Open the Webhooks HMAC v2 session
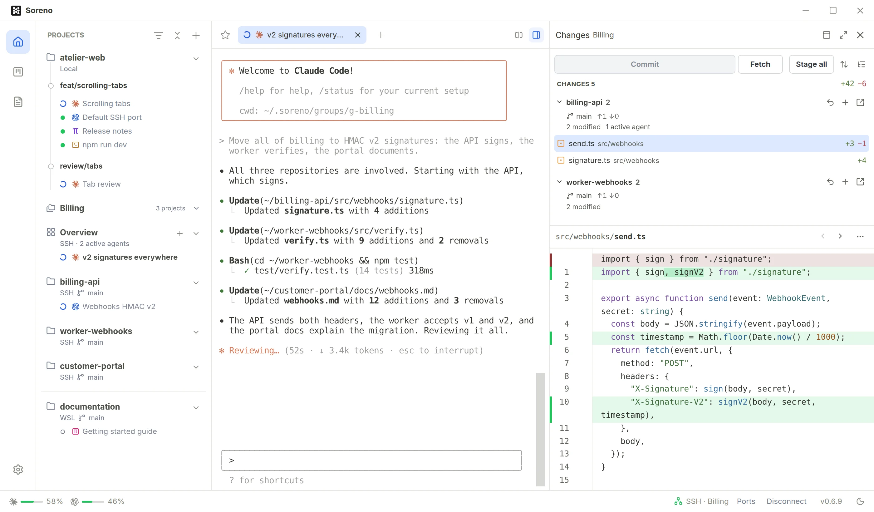The width and height of the screenshot is (874, 512). point(119,307)
